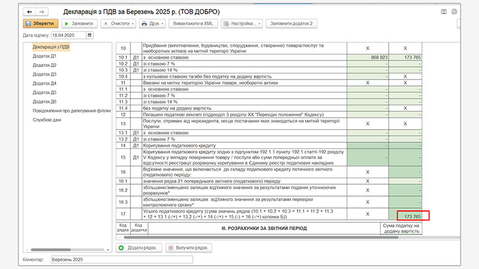Open the Очистити dropdown
479x269 pixels.
119,23
